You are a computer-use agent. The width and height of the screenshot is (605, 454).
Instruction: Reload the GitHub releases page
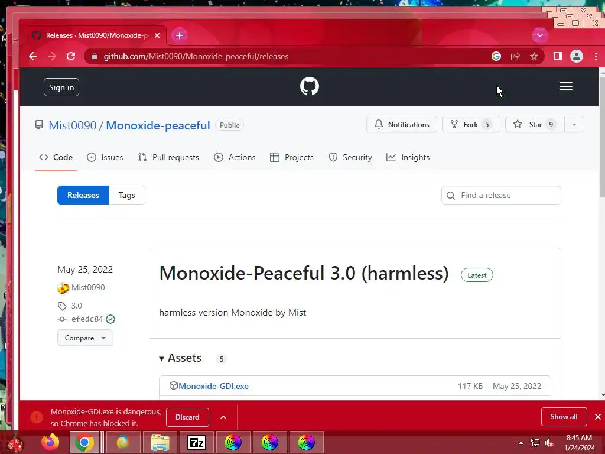click(x=71, y=56)
